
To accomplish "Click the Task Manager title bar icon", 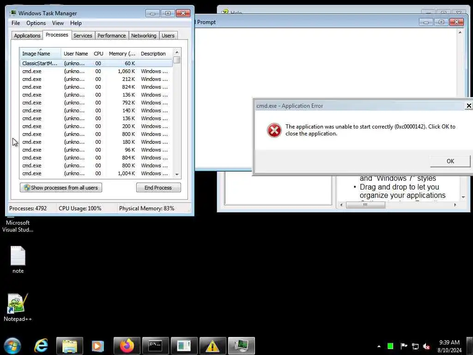I will [x=13, y=13].
